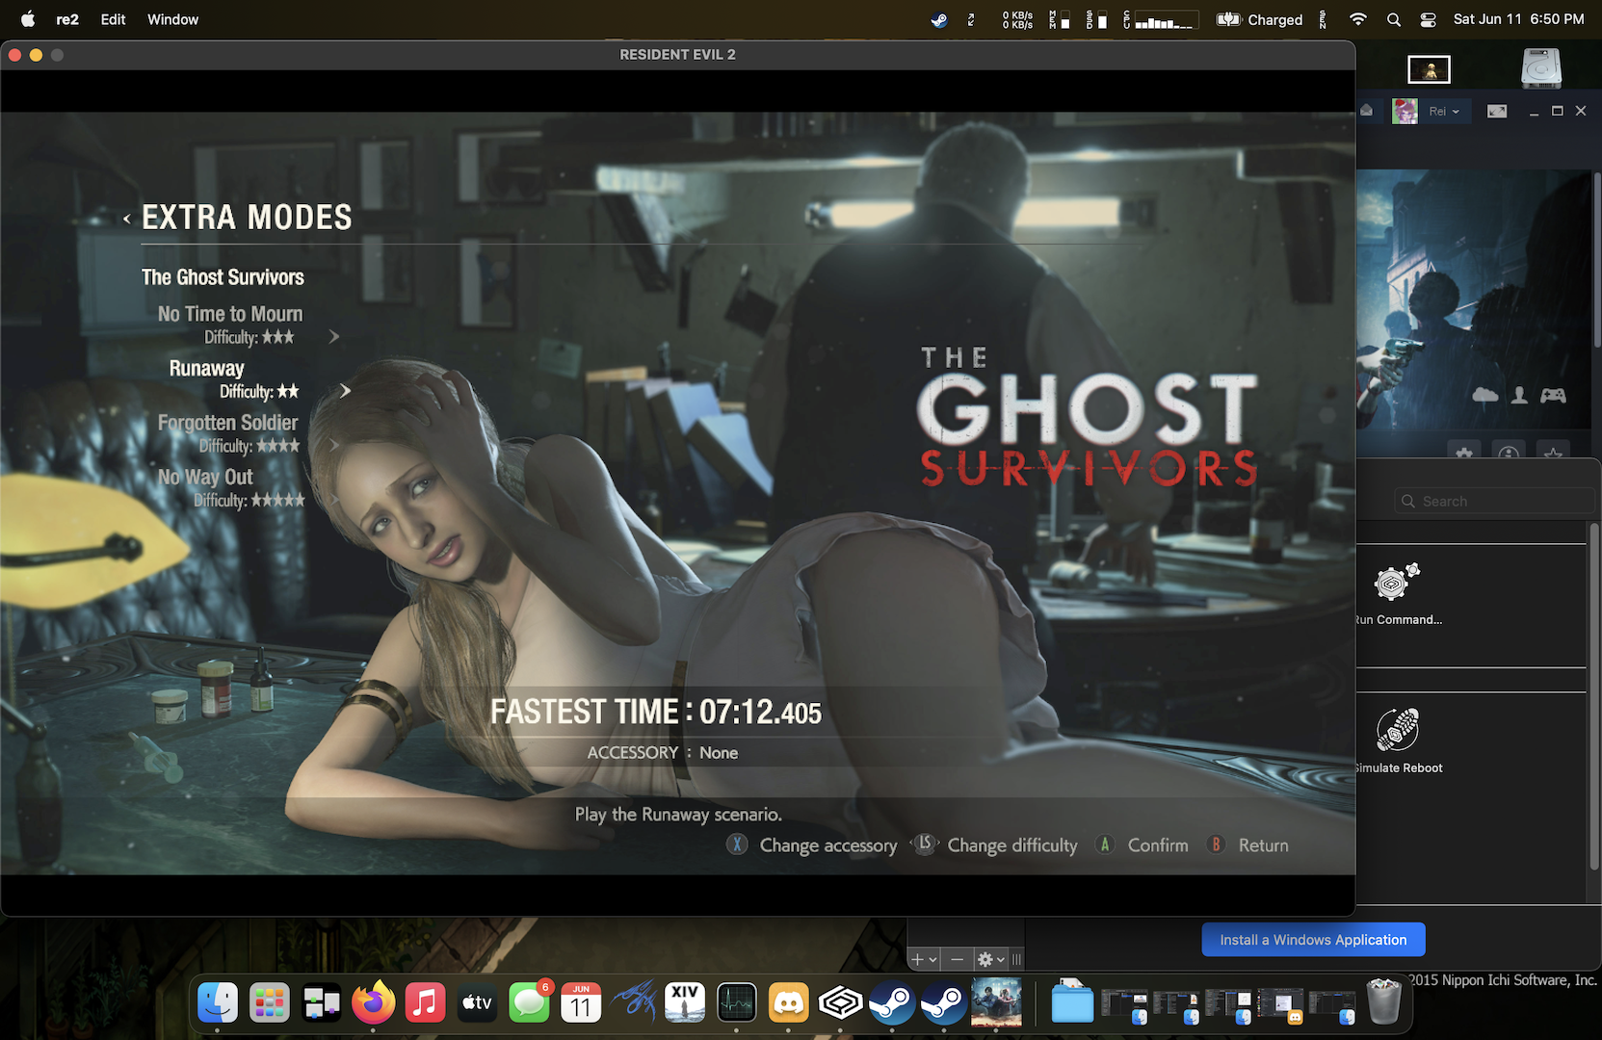1602x1040 pixels.
Task: Click the screenshot thumbnail on the desktop
Action: [1429, 69]
